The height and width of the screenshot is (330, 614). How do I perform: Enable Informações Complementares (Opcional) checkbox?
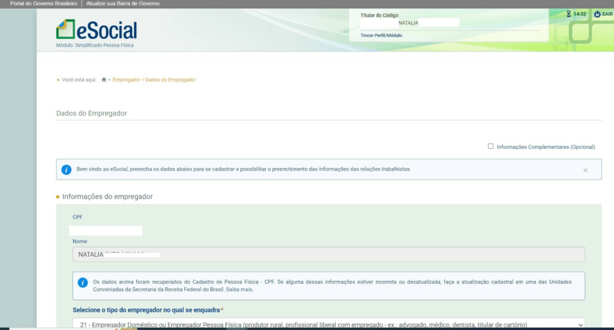coord(490,146)
